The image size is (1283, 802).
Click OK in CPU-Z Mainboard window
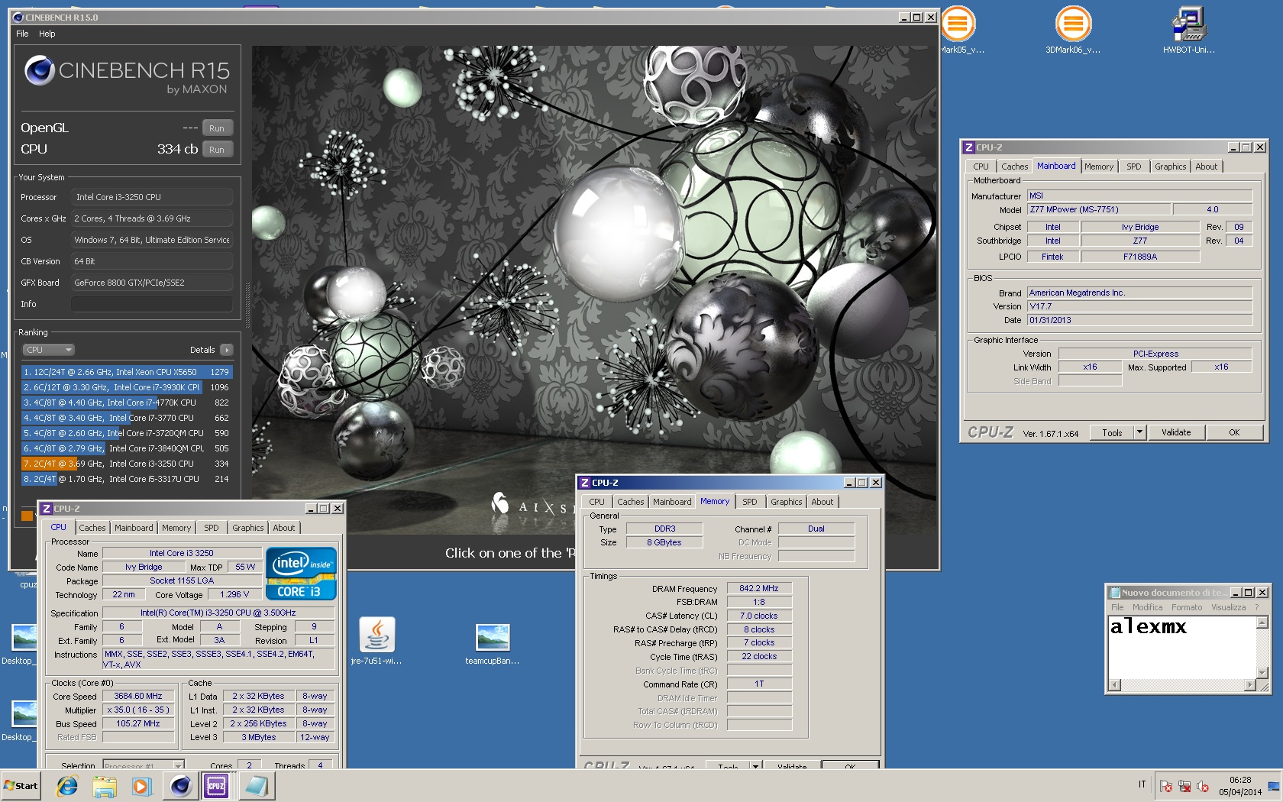pos(1234,432)
